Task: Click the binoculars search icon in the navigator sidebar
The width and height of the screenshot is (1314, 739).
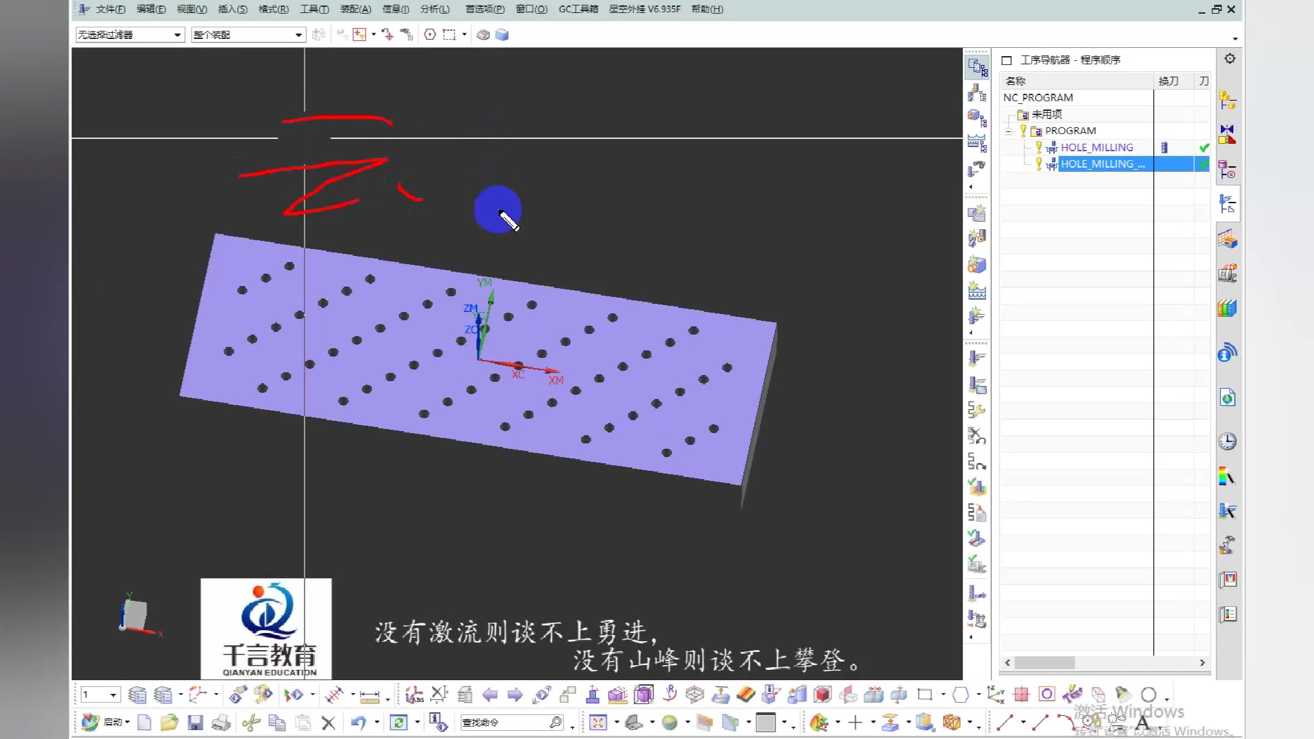Action: (x=977, y=168)
